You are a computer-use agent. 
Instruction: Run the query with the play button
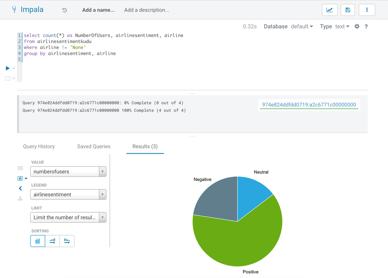8,68
